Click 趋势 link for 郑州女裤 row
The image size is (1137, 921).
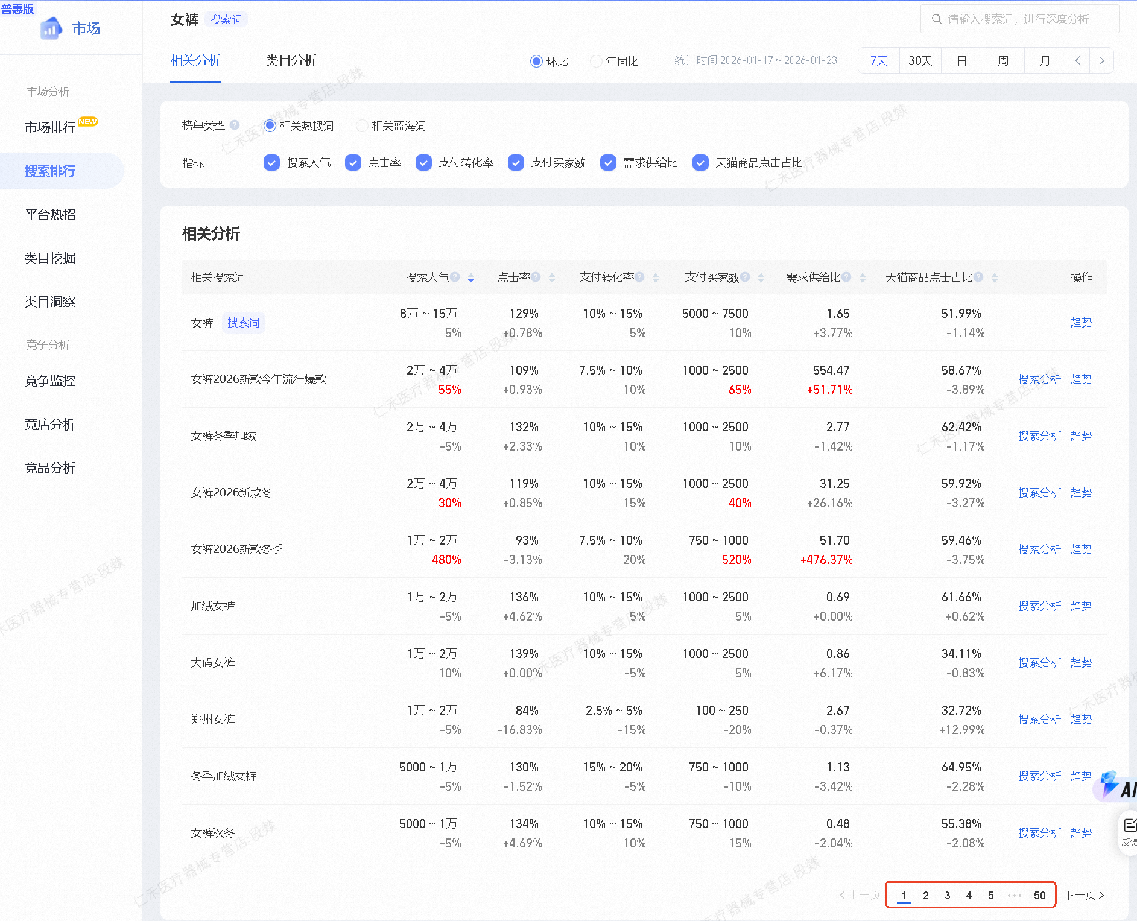(1082, 719)
